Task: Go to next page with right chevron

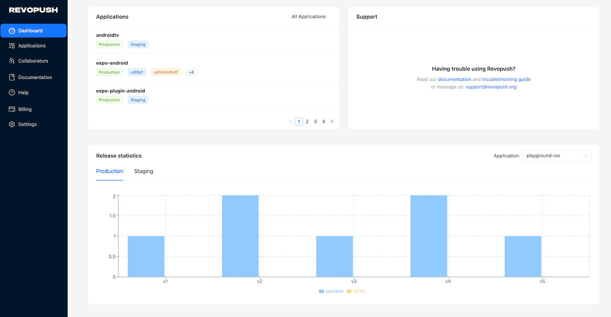Action: pyautogui.click(x=332, y=121)
